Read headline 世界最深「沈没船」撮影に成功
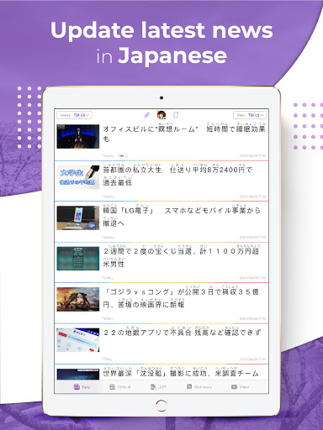 tap(181, 372)
